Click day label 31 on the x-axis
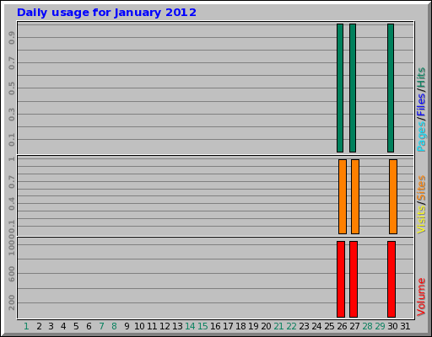This screenshot has height=337, width=432. (x=405, y=326)
